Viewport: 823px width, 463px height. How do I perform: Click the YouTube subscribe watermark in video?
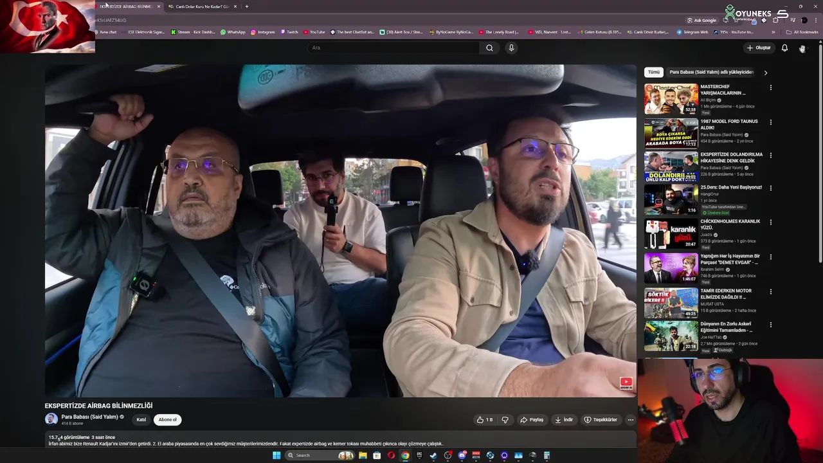pos(626,383)
